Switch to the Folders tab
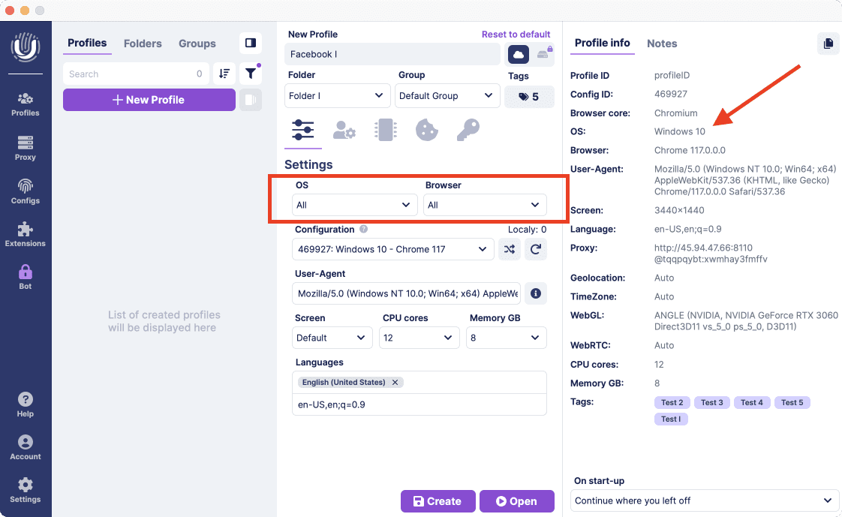This screenshot has height=517, width=842. tap(143, 44)
